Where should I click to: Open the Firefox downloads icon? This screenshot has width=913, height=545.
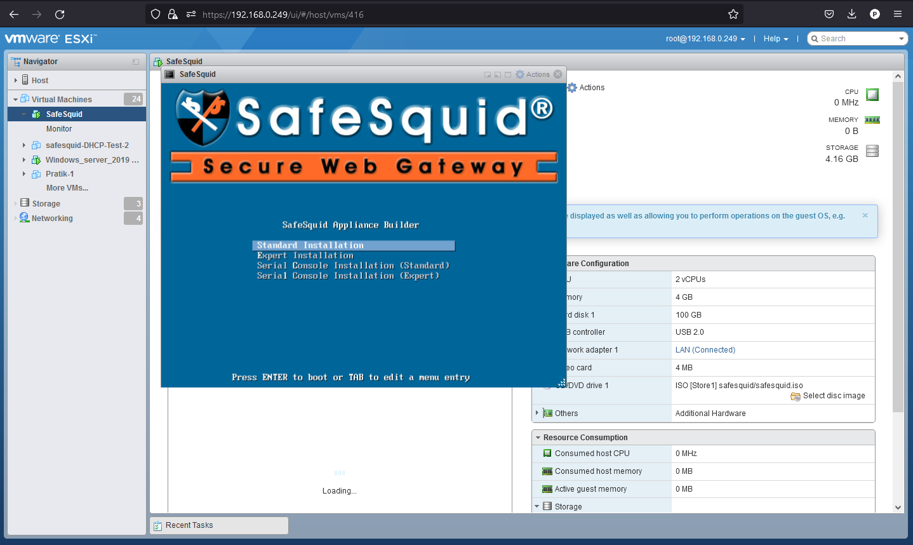click(x=851, y=13)
